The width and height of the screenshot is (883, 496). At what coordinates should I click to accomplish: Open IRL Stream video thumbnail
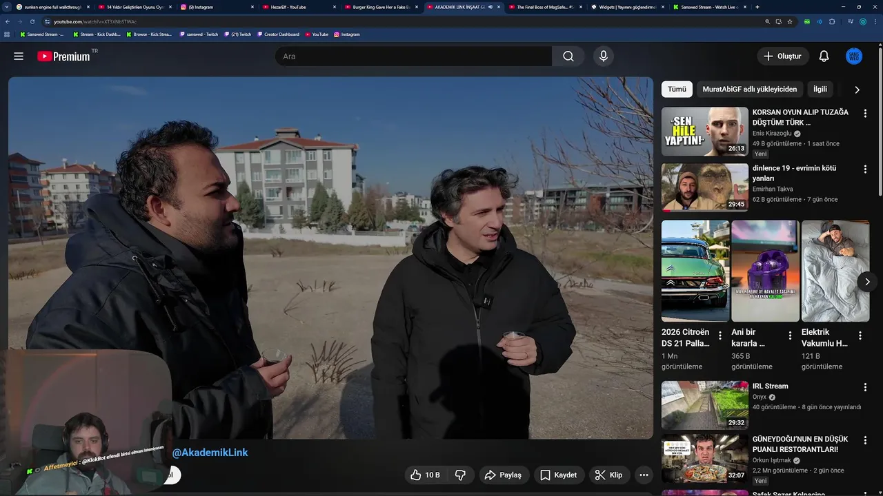point(705,406)
